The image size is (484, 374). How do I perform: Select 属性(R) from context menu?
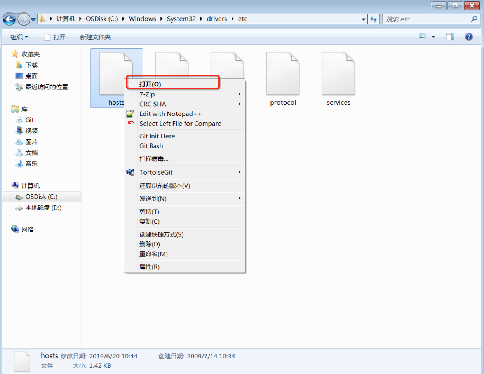[150, 267]
